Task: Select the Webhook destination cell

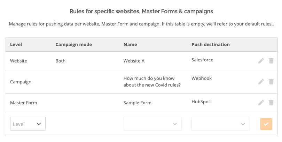Action: (x=202, y=78)
